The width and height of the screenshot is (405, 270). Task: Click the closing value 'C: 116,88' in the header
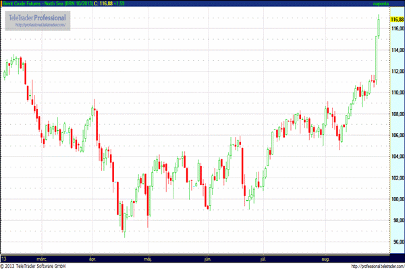[x=104, y=4]
